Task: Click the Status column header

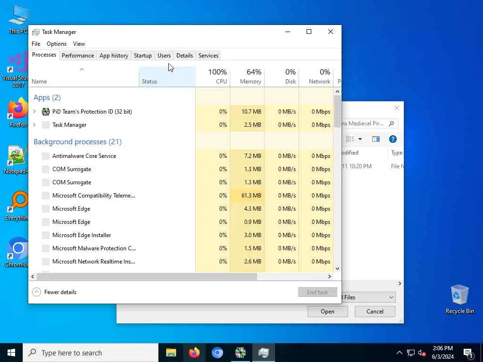Action: tap(167, 76)
